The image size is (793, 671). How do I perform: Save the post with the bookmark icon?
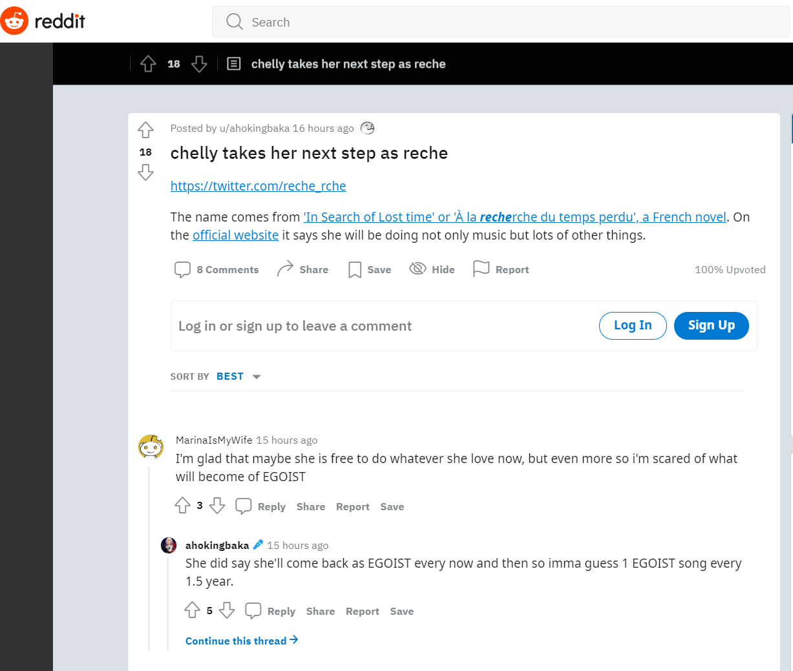(355, 269)
